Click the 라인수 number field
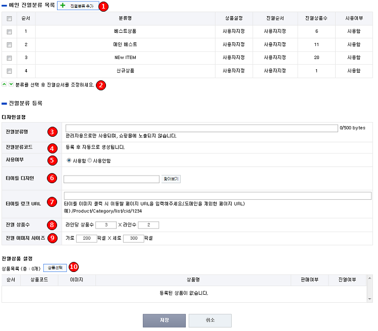 (x=148, y=225)
